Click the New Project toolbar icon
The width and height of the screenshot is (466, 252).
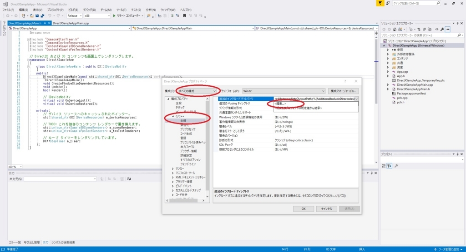[x=24, y=16]
